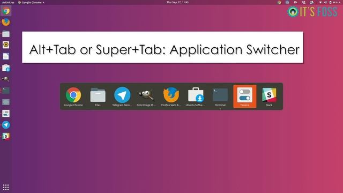Viewport: 343px width, 193px height.
Task: Open Tweaks from the dock
Action: [6, 114]
